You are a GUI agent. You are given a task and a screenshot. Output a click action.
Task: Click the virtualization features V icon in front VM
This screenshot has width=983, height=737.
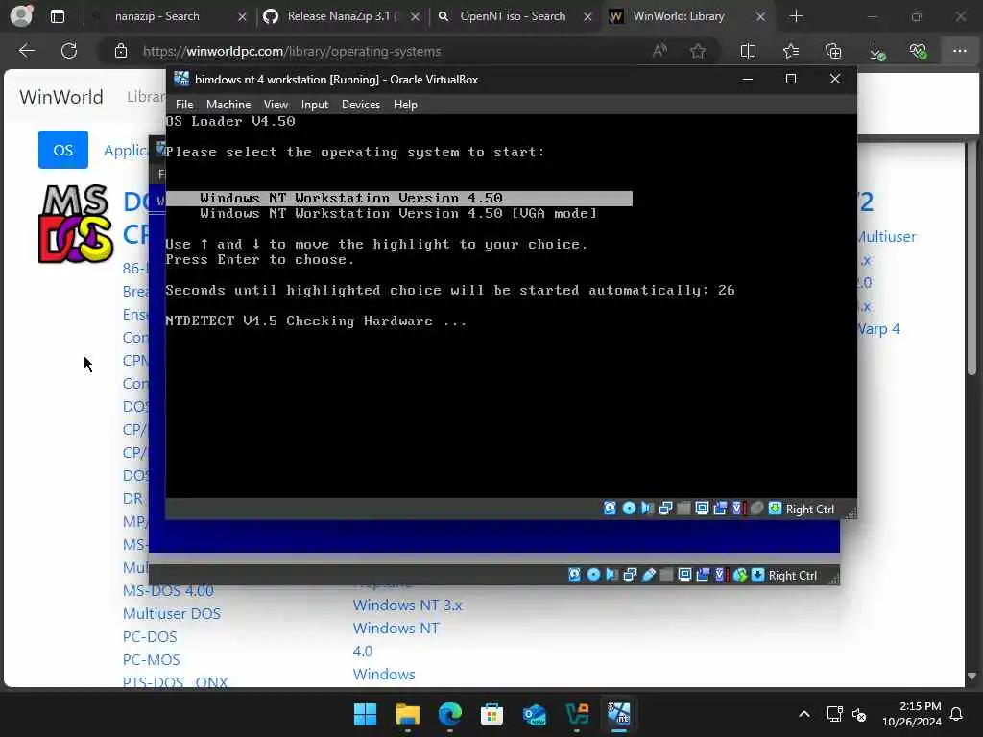[737, 509]
